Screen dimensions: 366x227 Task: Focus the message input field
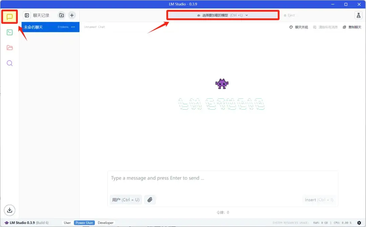[223, 178]
